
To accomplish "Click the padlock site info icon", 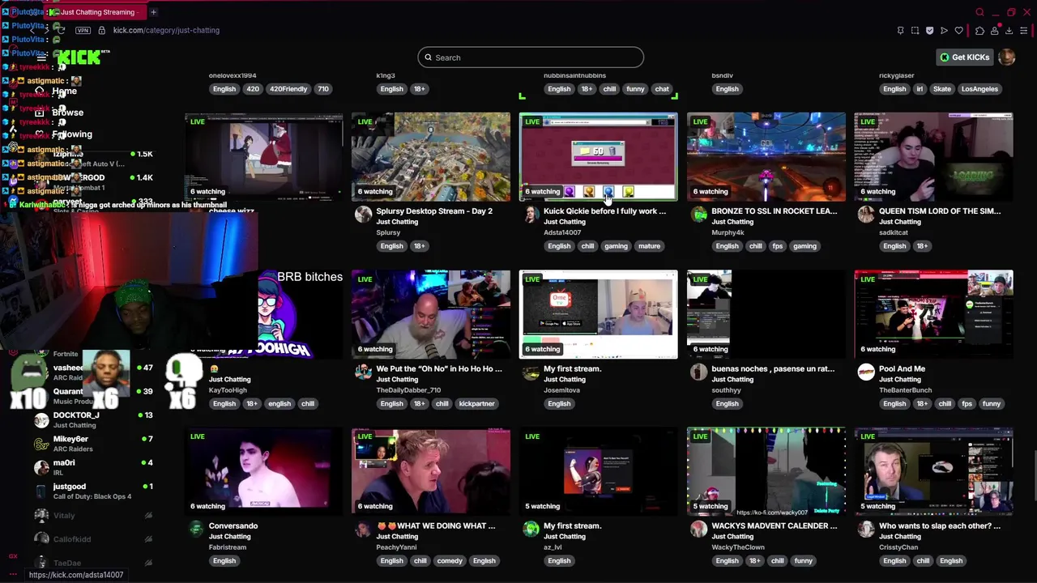I will [101, 31].
